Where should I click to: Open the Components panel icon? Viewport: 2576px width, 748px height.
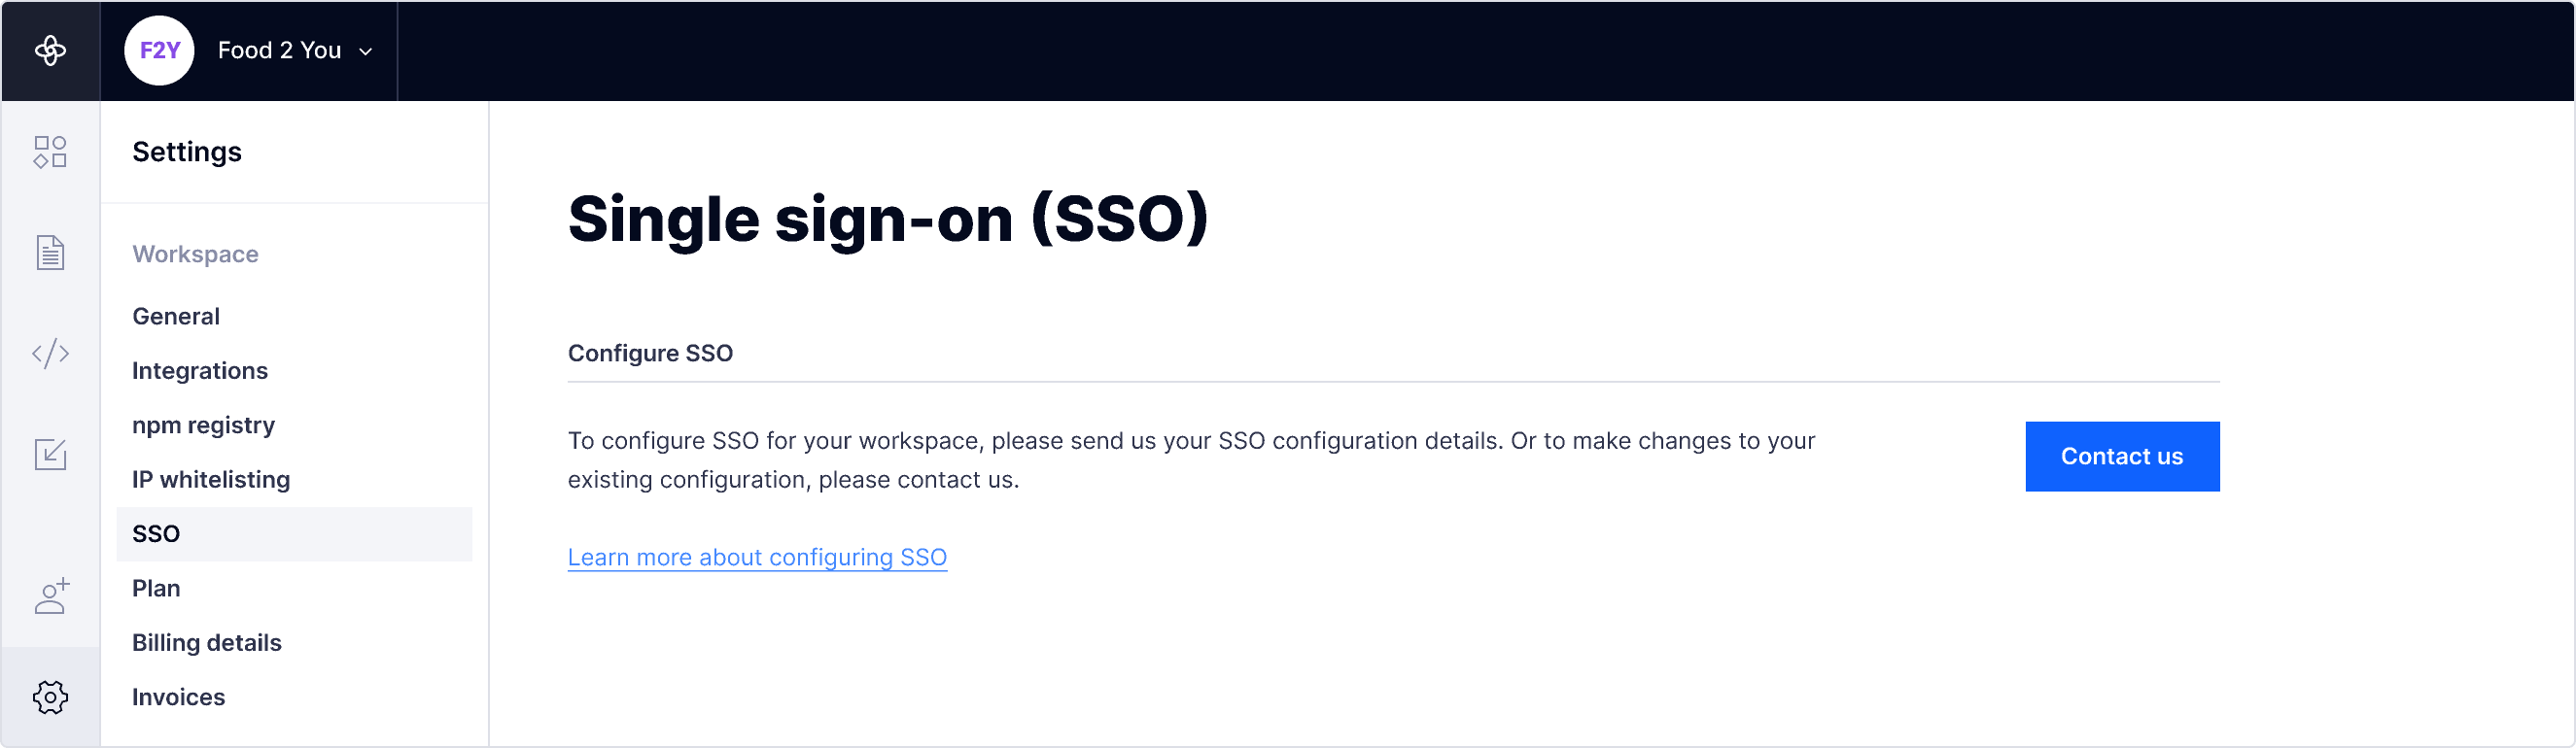50,152
